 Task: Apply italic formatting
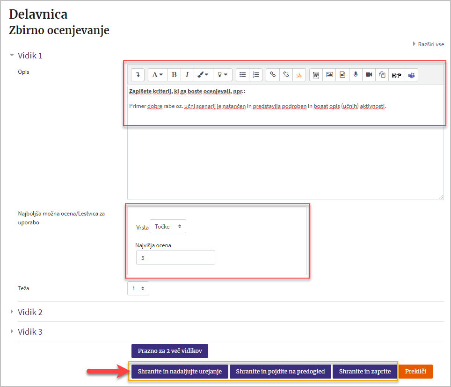coord(187,75)
